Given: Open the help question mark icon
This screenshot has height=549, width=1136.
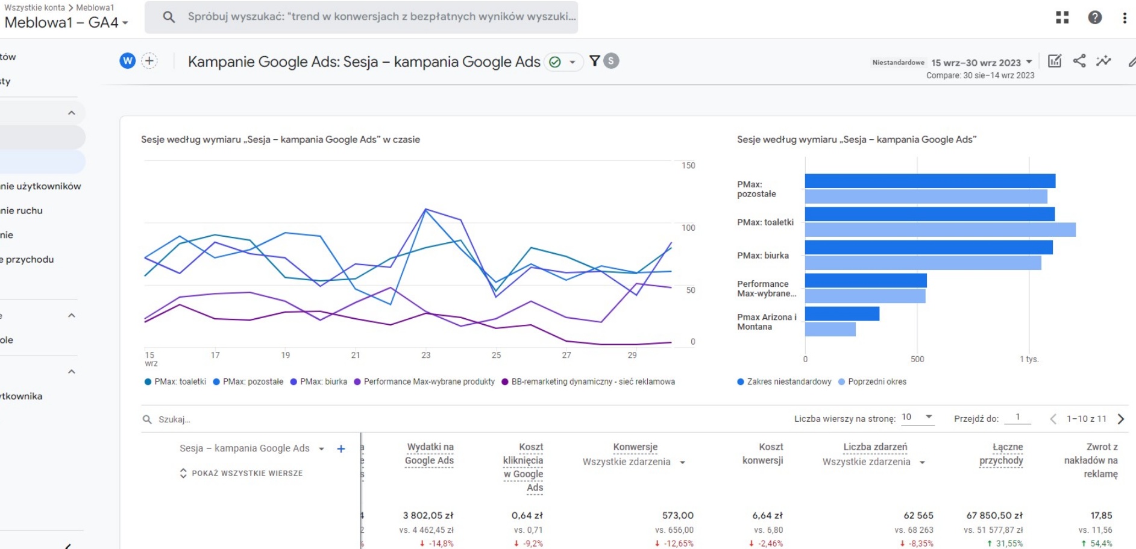Looking at the screenshot, I should pos(1094,17).
